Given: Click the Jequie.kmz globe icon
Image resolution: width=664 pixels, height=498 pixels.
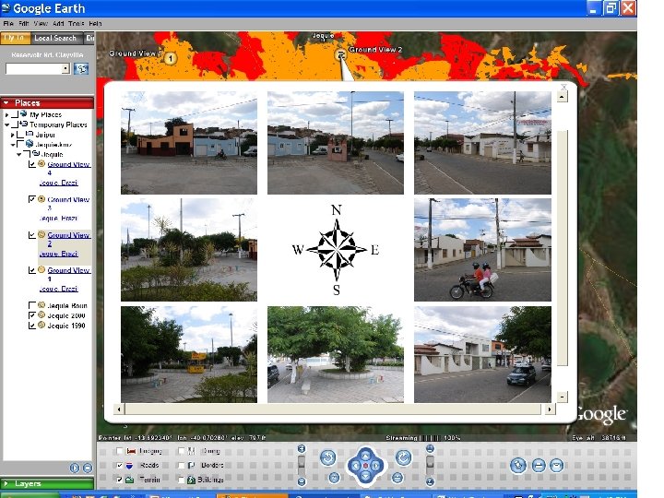Looking at the screenshot, I should click(x=30, y=144).
